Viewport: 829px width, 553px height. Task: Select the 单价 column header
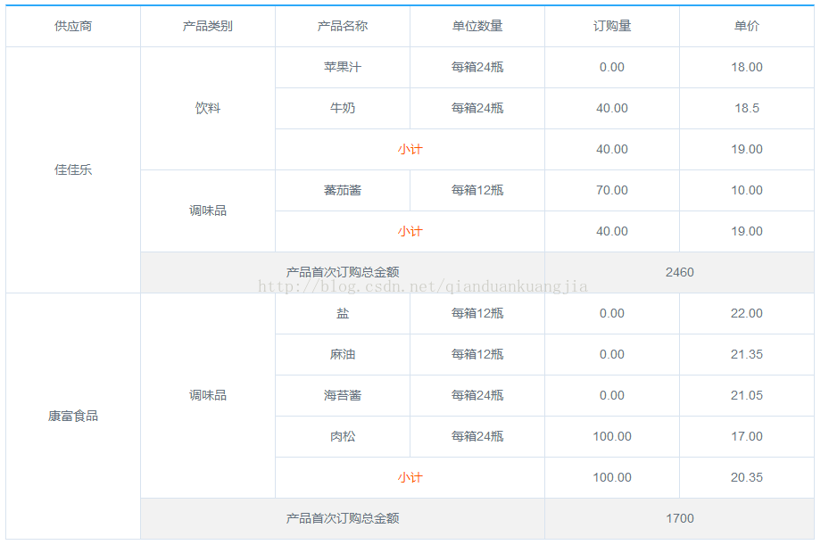point(748,26)
